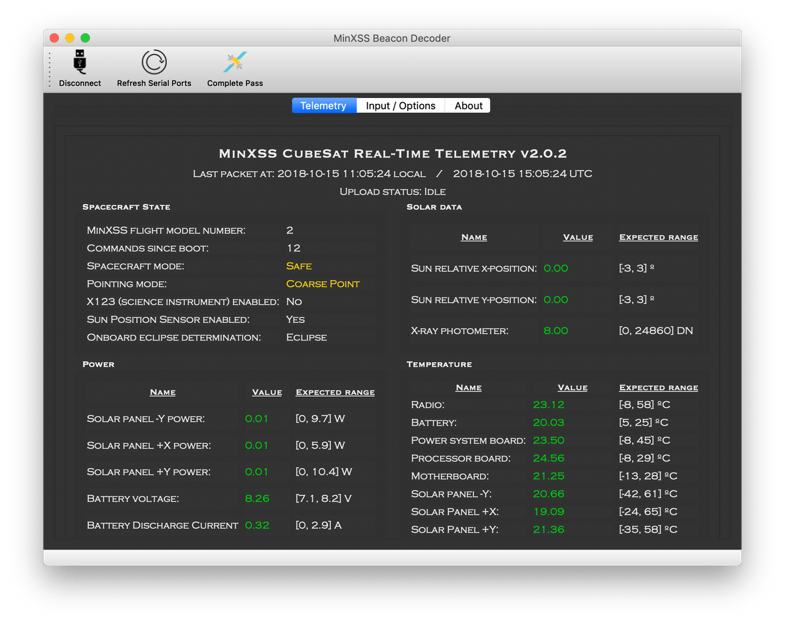
Task: Click the Complete Pass satellite icon
Action: pyautogui.click(x=235, y=63)
